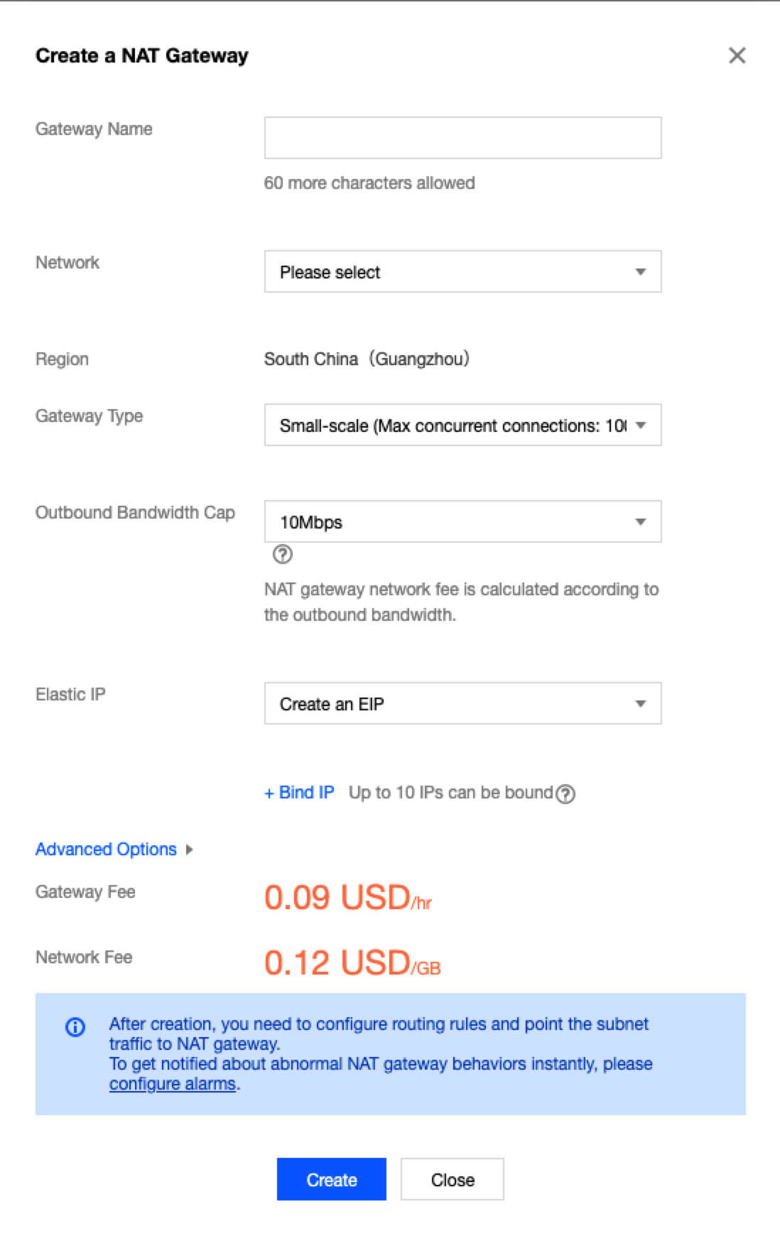The image size is (780, 1236).
Task: Open the configure alarms link
Action: click(x=173, y=1084)
